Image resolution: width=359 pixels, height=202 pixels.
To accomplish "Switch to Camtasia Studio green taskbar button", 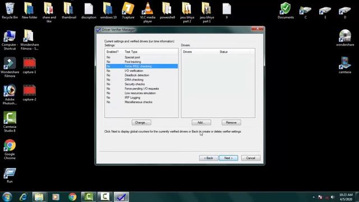I will tap(89, 197).
